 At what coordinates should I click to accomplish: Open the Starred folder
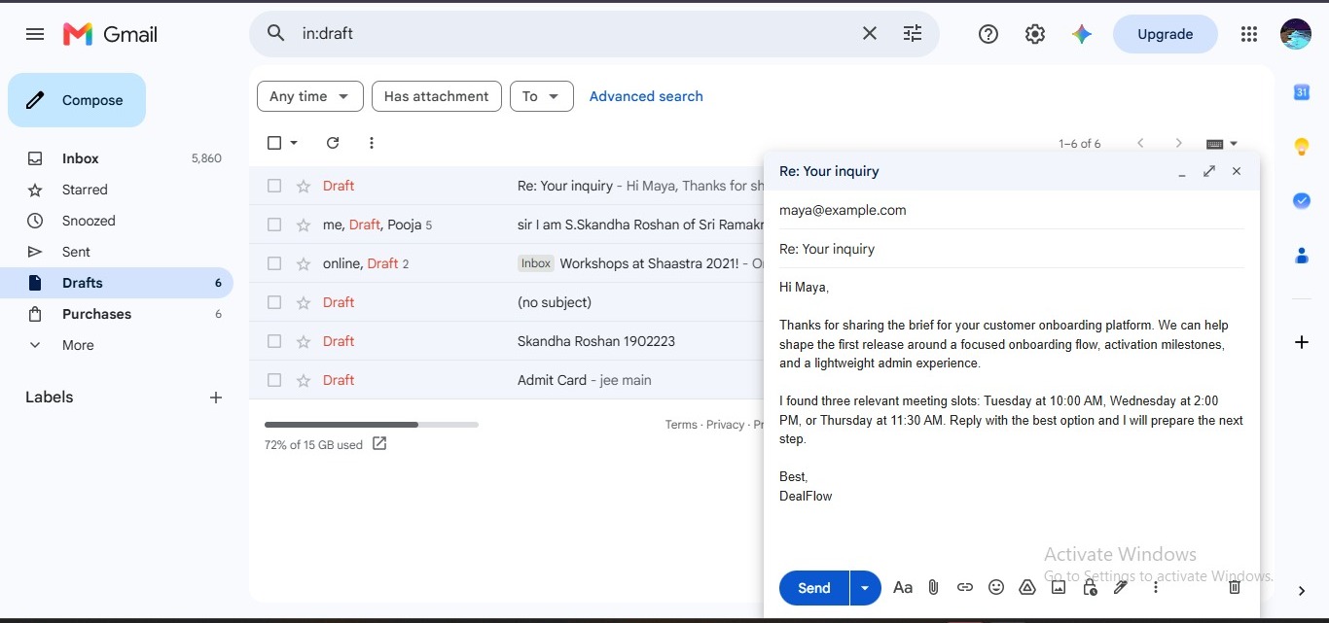pos(85,190)
